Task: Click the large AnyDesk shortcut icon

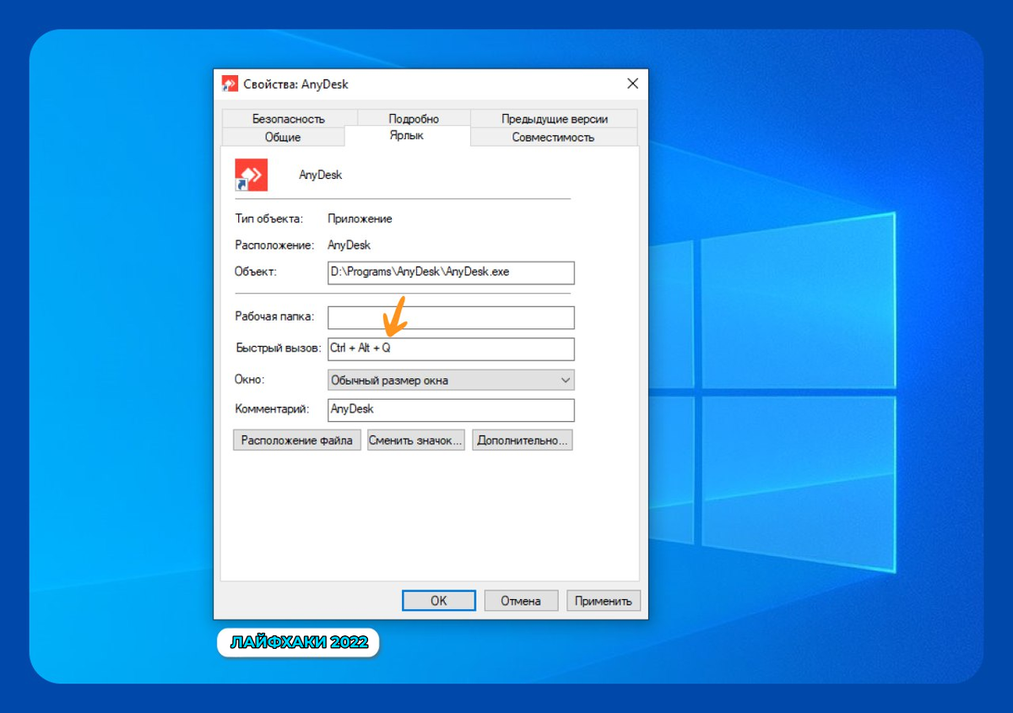Action: point(251,175)
